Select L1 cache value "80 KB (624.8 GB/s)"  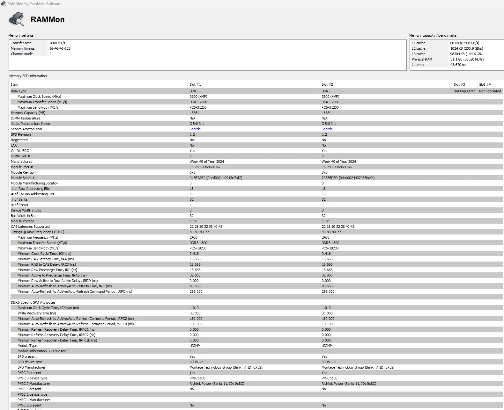[465, 43]
